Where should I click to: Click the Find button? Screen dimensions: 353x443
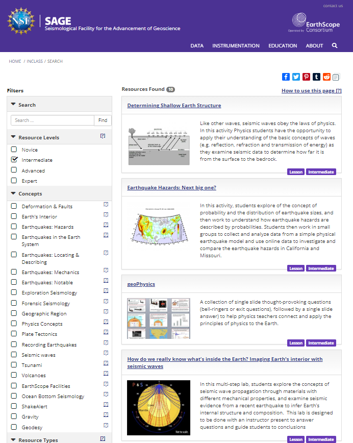click(103, 120)
